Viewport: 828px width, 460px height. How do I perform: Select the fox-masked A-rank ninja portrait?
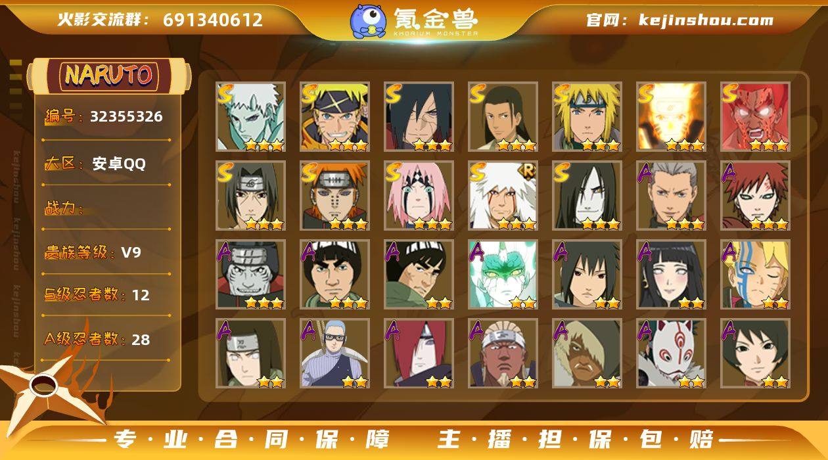coord(671,354)
